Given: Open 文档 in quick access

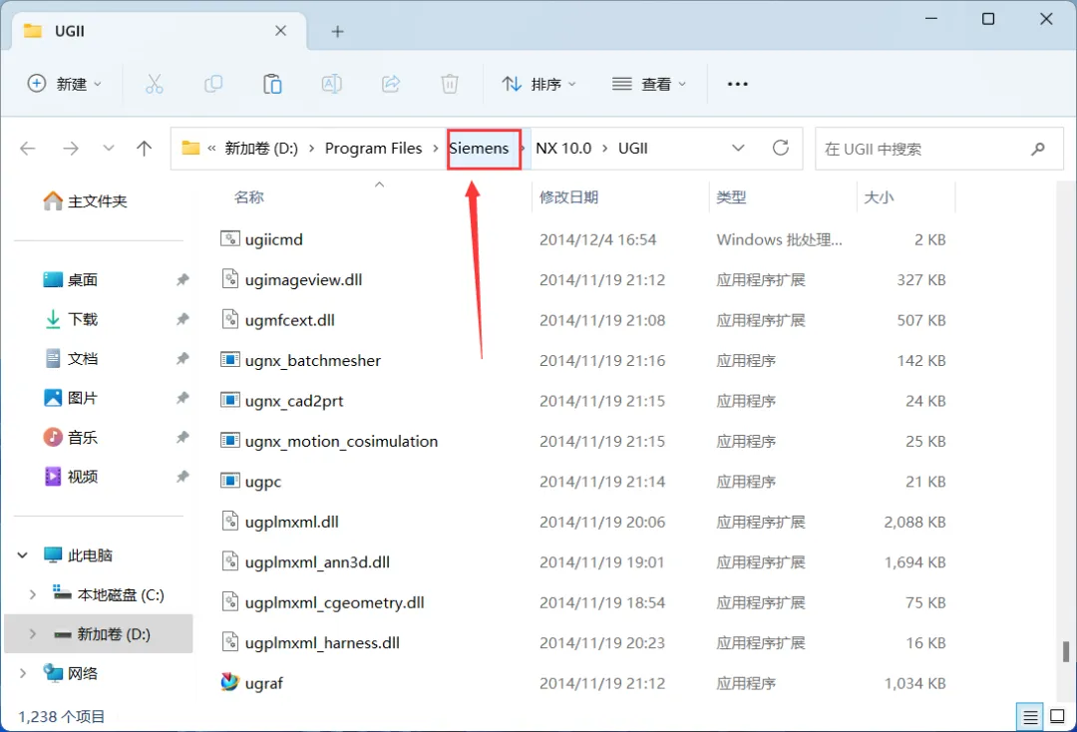Looking at the screenshot, I should tap(71, 358).
